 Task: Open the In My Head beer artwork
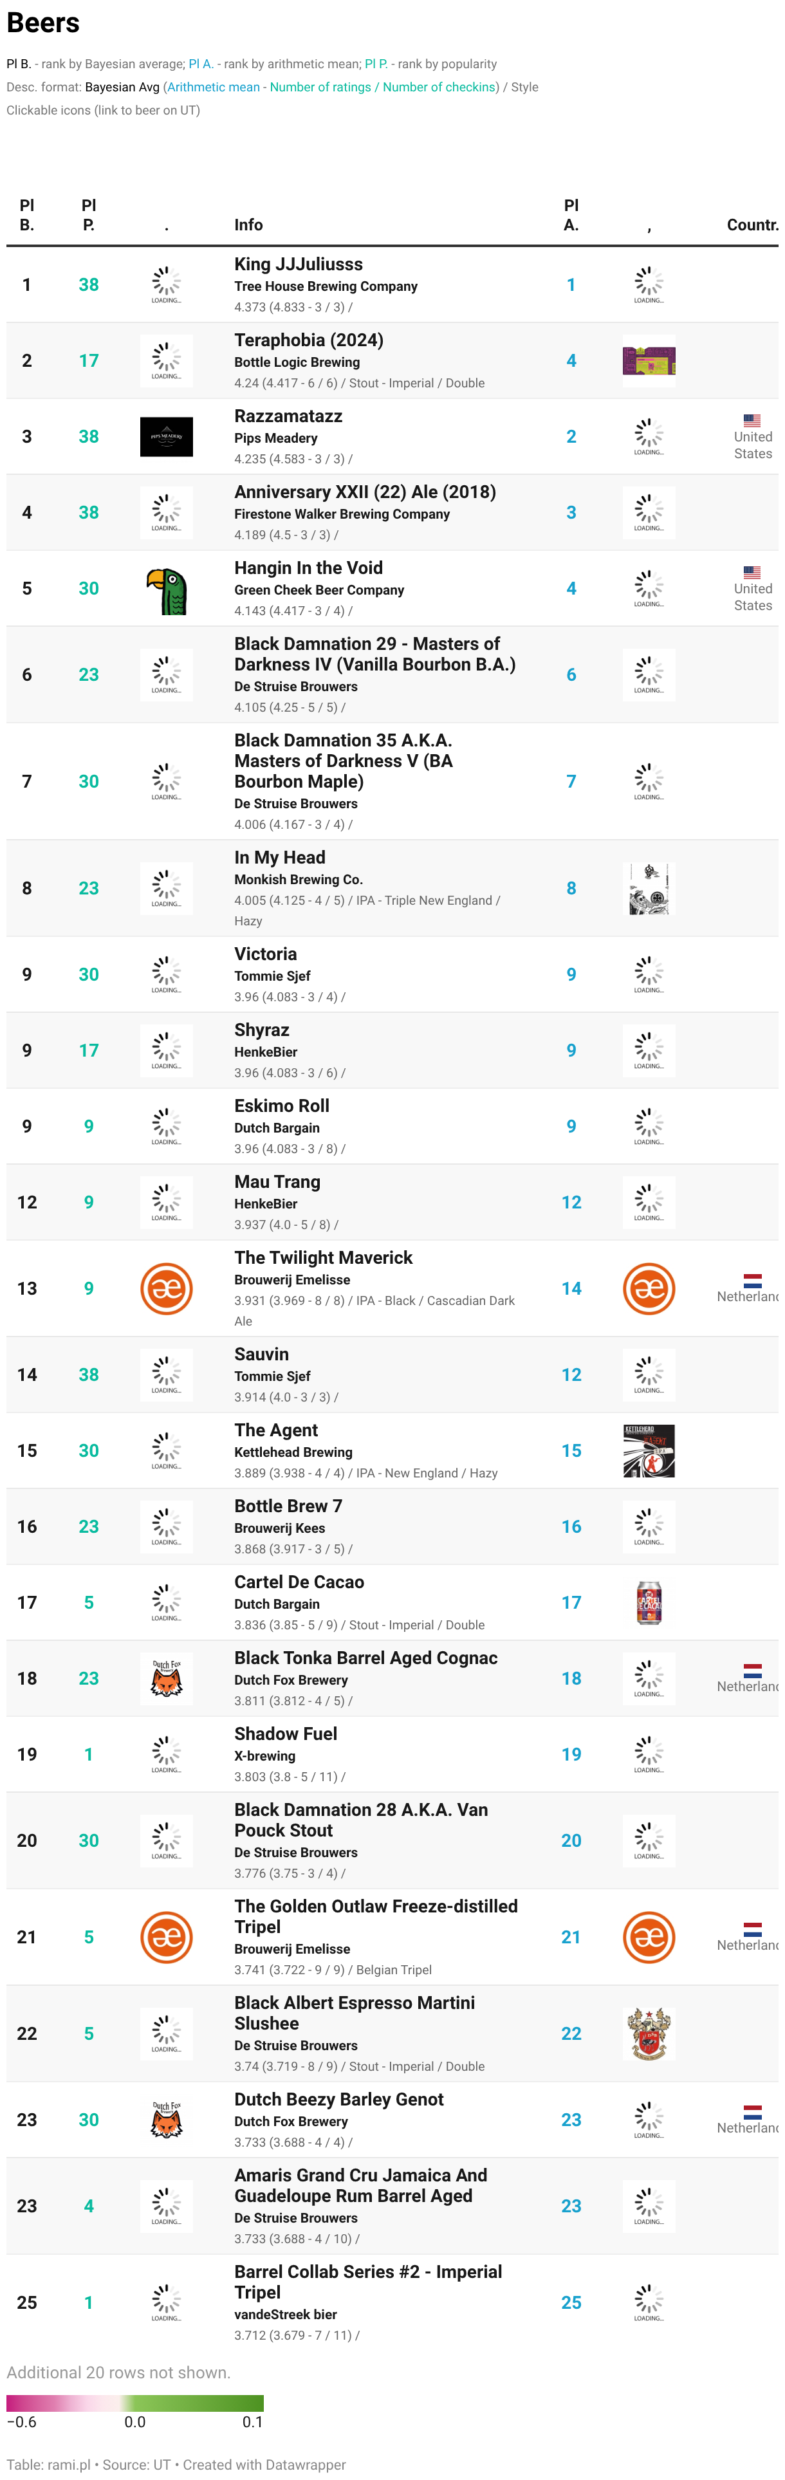tap(649, 889)
